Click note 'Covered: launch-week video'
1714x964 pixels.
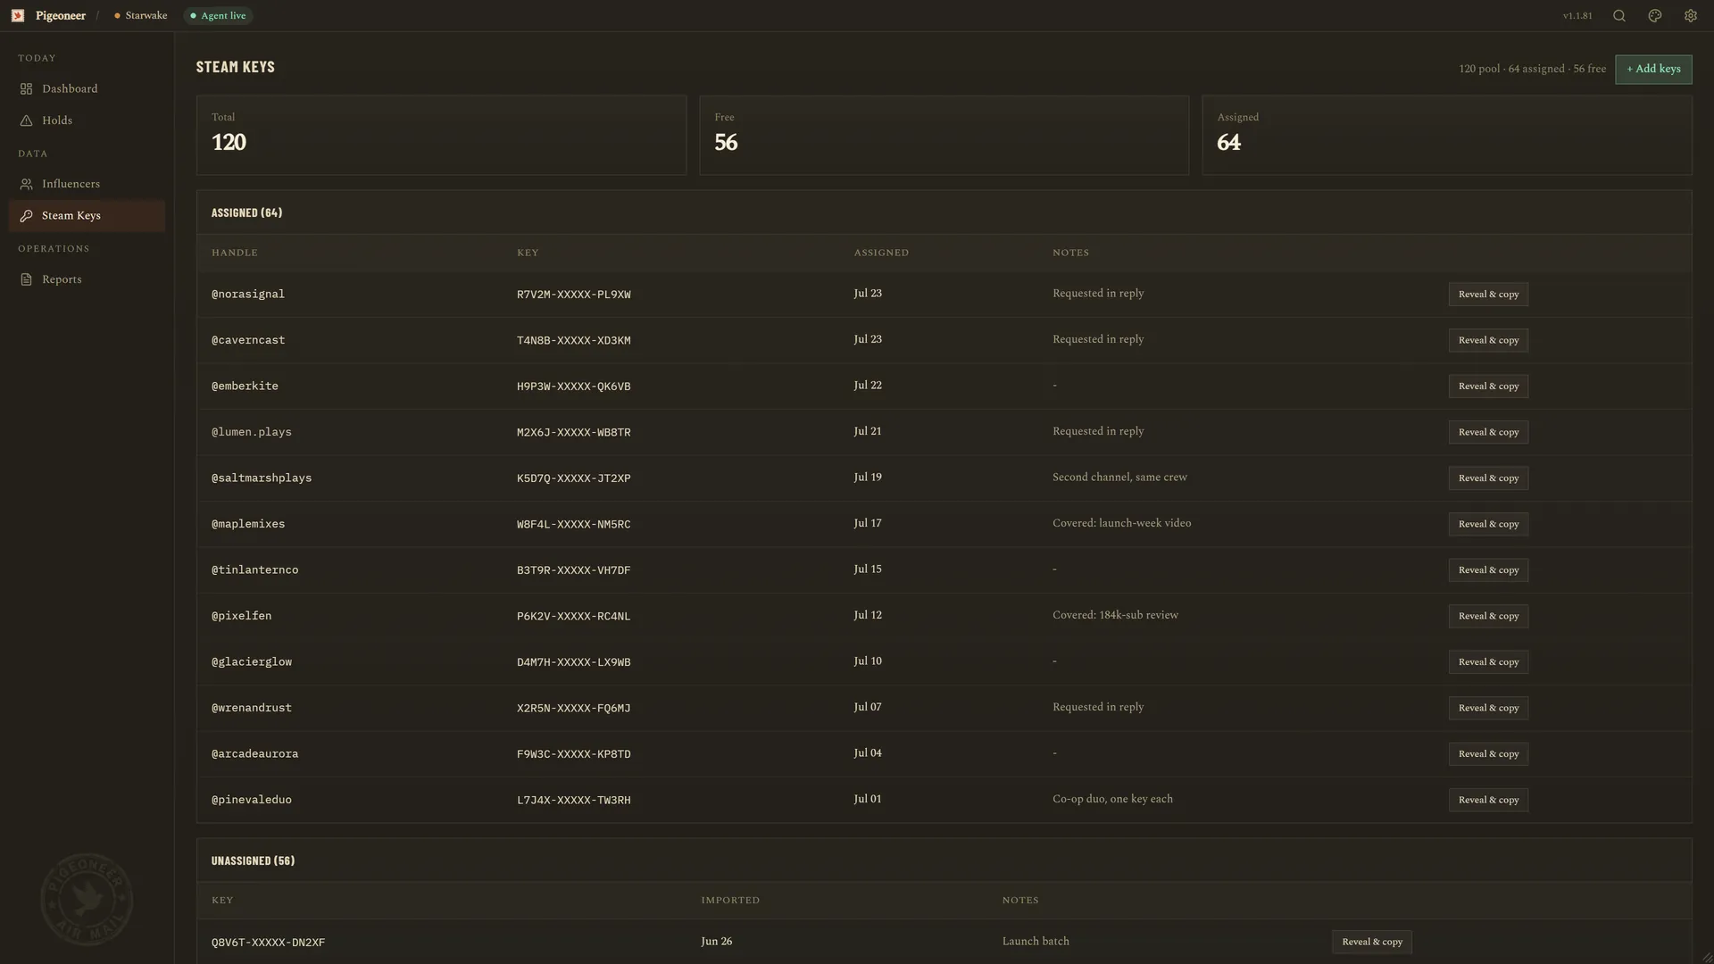(1121, 523)
